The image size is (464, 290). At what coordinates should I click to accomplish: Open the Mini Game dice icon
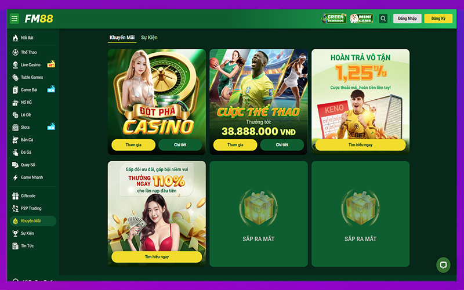361,19
